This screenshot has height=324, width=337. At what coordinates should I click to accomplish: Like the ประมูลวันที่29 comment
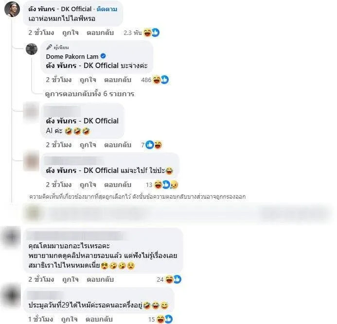(x=69, y=319)
